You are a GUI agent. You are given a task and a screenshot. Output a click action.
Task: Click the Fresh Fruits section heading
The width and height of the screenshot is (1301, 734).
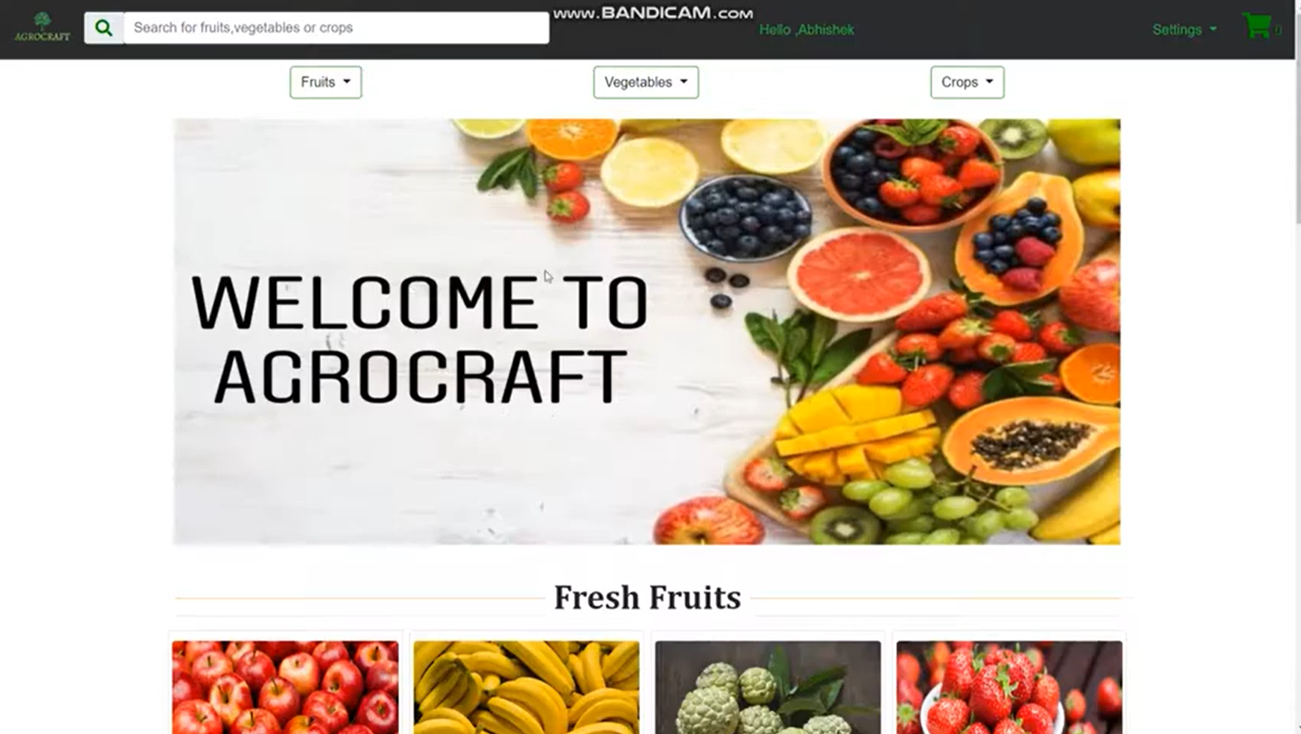pyautogui.click(x=647, y=597)
